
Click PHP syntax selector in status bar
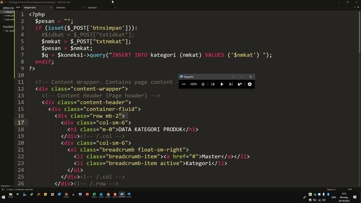[350, 189]
